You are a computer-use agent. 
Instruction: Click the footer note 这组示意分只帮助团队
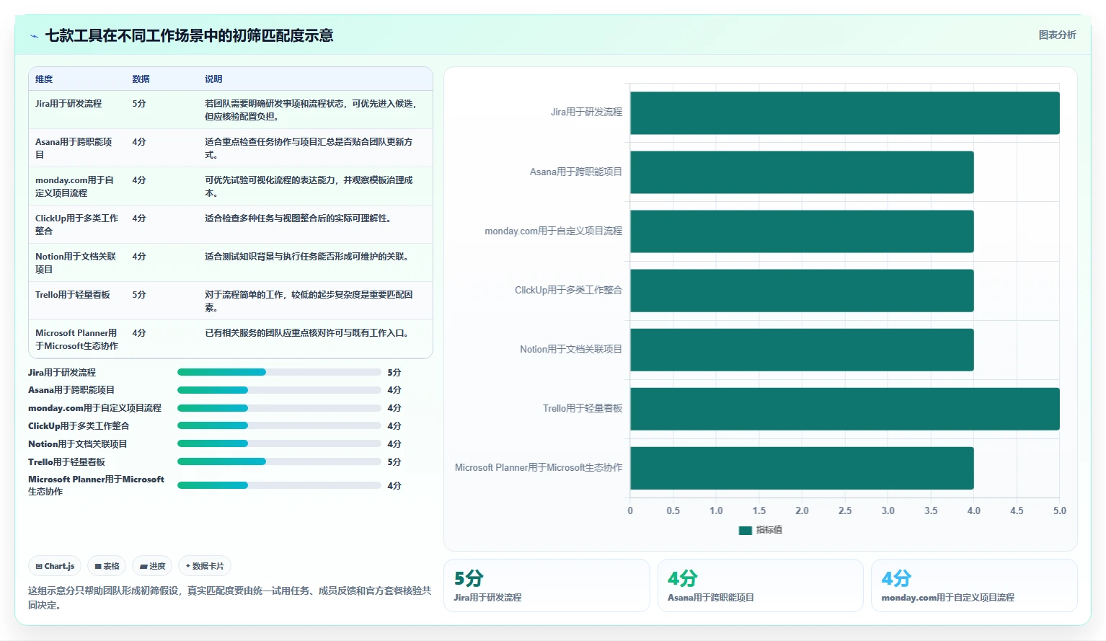(229, 598)
